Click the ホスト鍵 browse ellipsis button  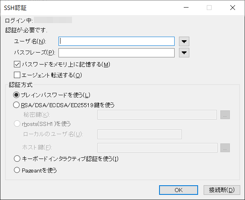225,148
